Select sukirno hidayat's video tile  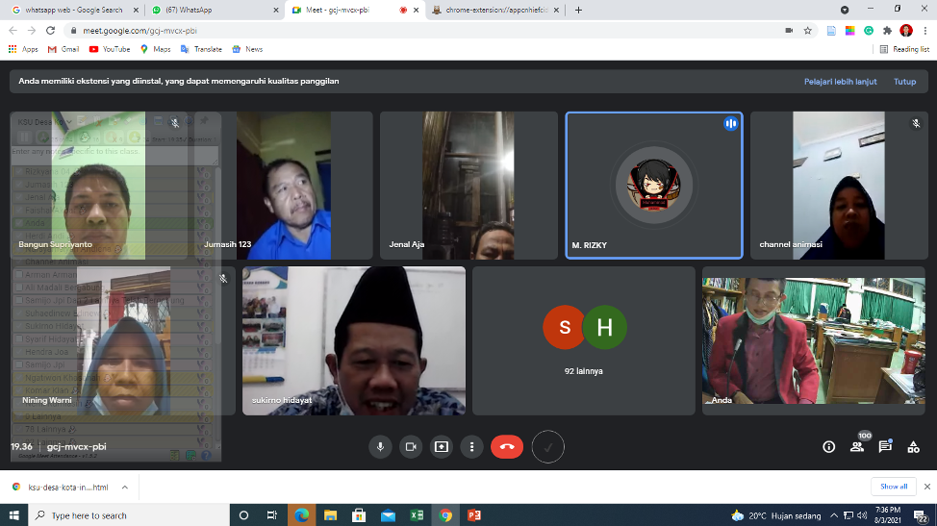(x=354, y=340)
